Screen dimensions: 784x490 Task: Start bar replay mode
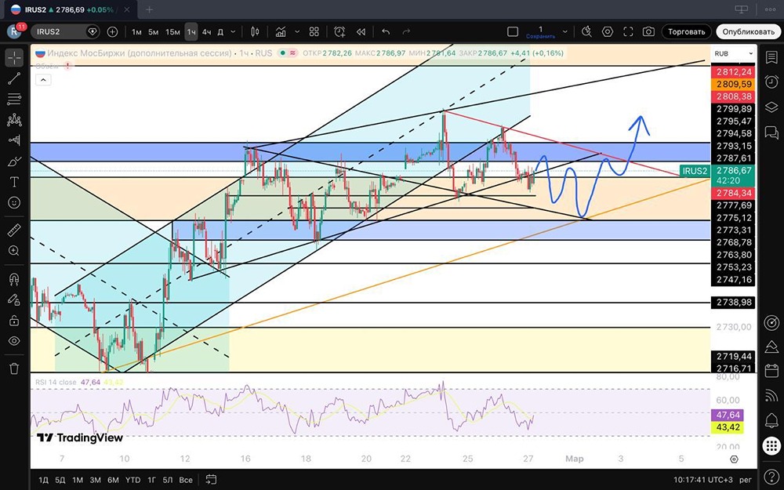pos(361,31)
